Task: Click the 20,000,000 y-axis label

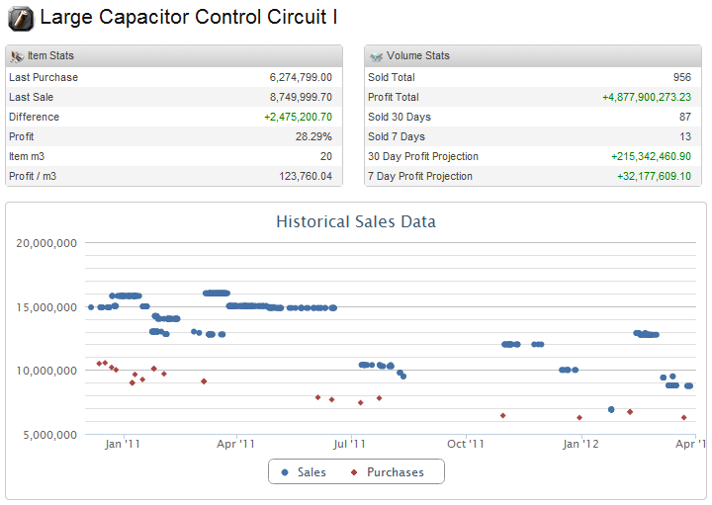Action: pyautogui.click(x=47, y=243)
